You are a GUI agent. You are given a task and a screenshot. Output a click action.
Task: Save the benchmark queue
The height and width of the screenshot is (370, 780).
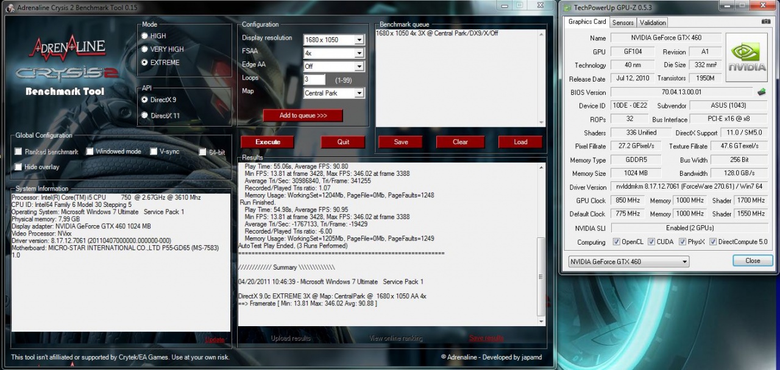[401, 142]
